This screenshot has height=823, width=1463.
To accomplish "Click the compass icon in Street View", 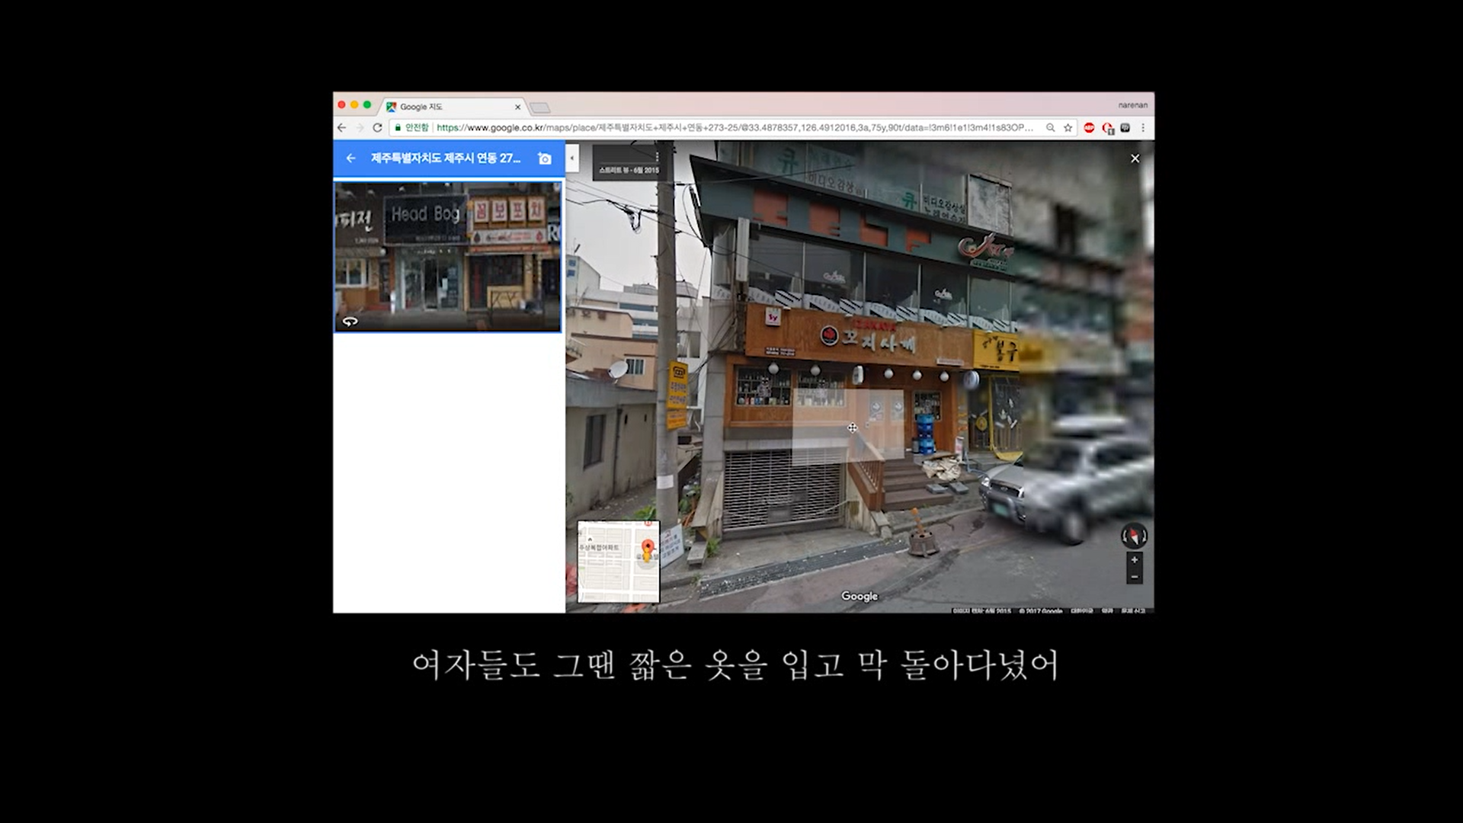I will pyautogui.click(x=1134, y=536).
